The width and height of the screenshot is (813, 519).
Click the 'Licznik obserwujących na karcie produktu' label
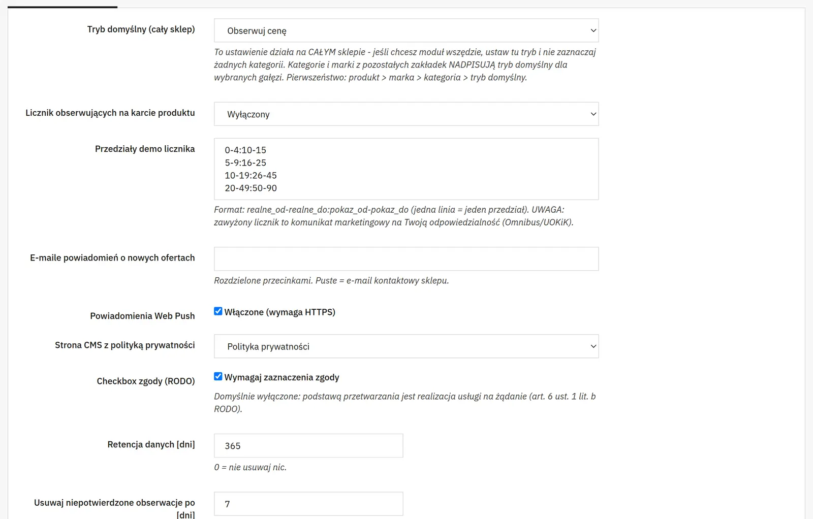click(110, 113)
